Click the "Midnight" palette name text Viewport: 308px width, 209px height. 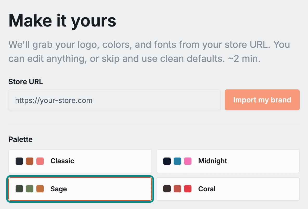tap(213, 161)
